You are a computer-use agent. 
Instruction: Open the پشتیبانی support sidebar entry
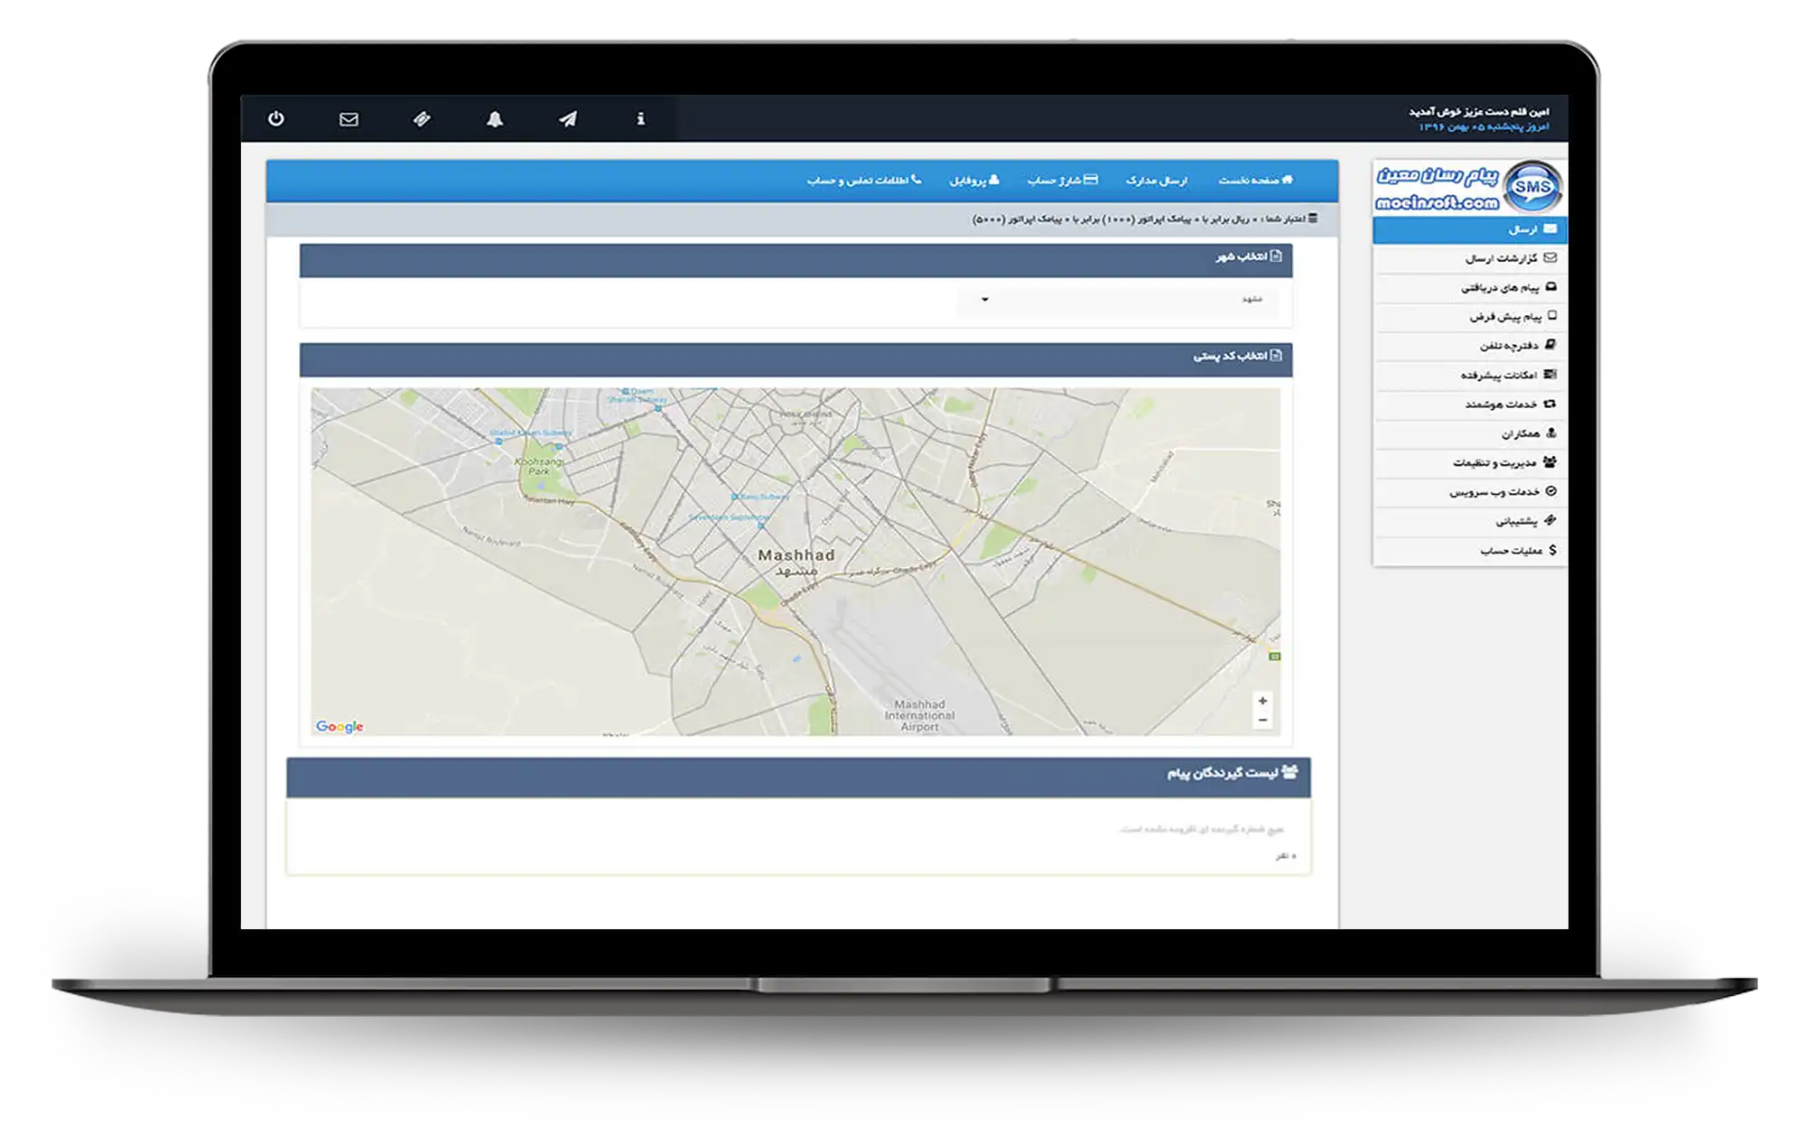(1524, 521)
